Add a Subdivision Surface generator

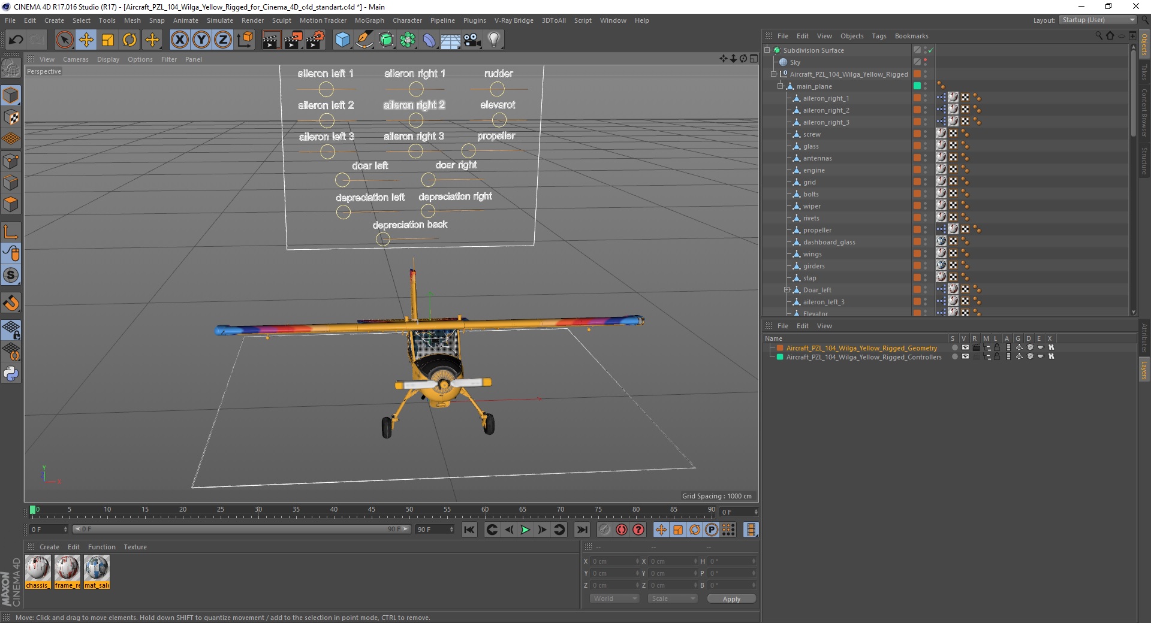386,40
